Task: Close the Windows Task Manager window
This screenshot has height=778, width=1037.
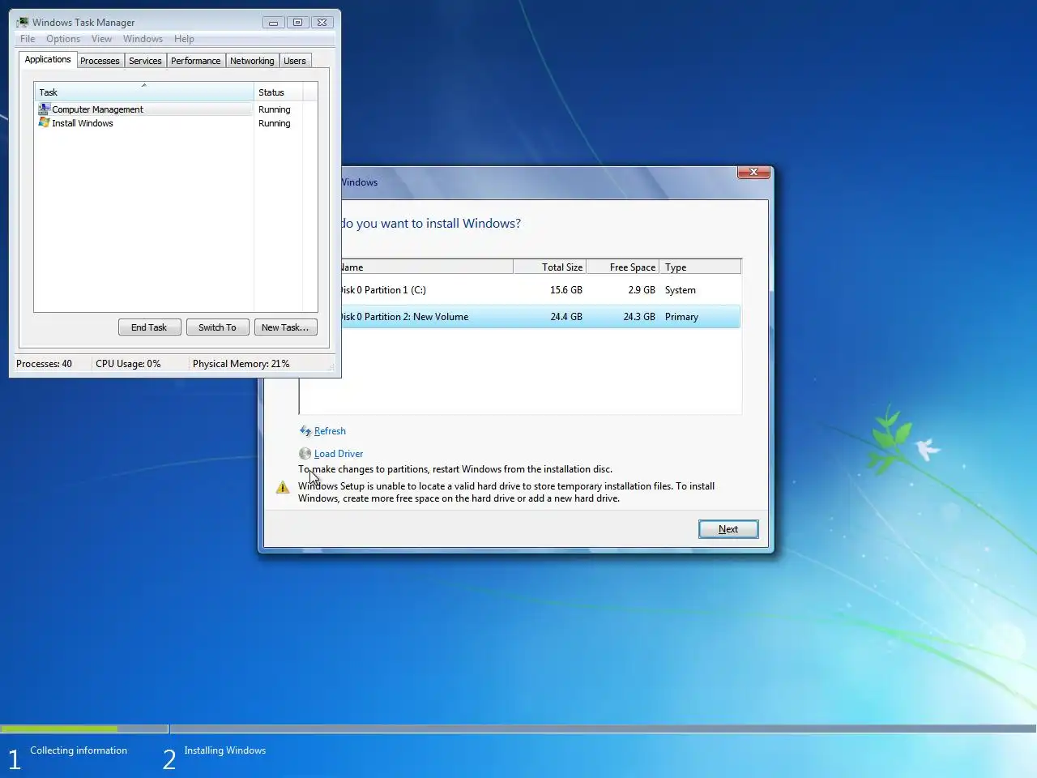Action: click(322, 22)
